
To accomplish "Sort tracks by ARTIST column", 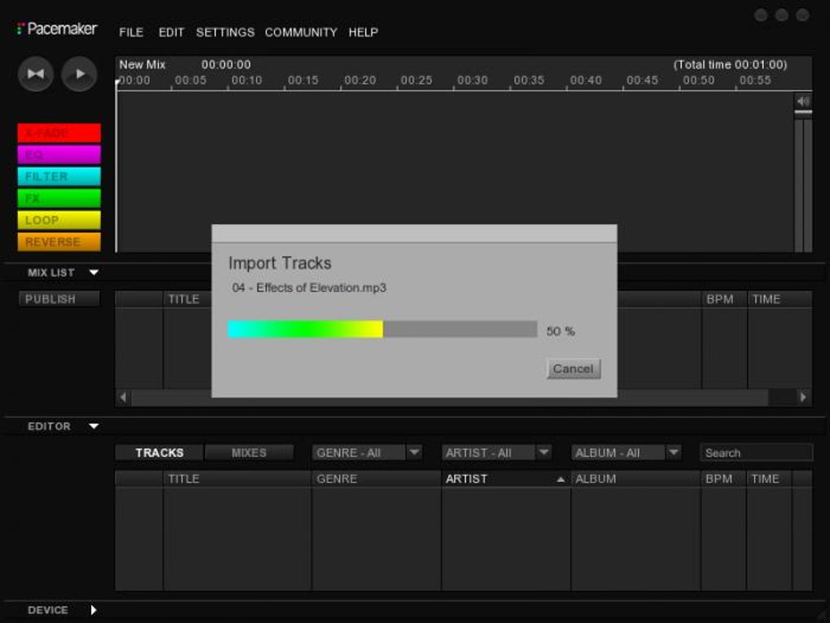I will coord(506,479).
